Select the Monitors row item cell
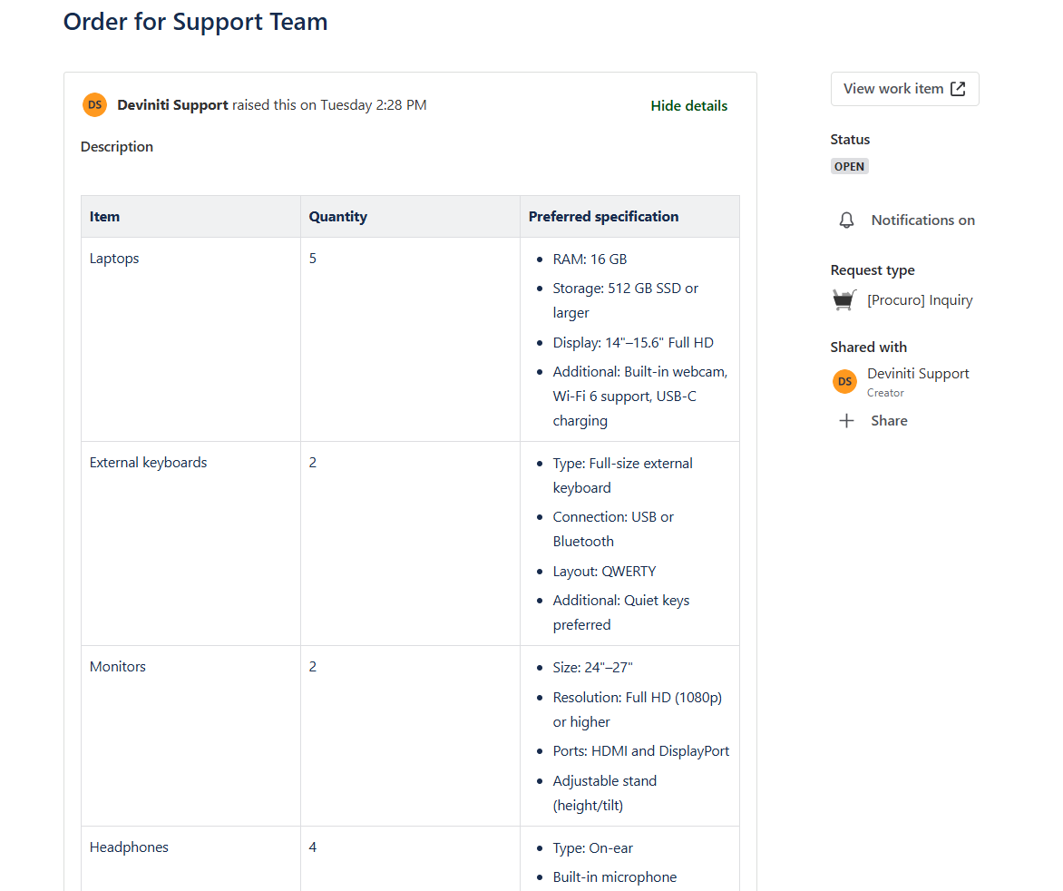 (x=117, y=667)
